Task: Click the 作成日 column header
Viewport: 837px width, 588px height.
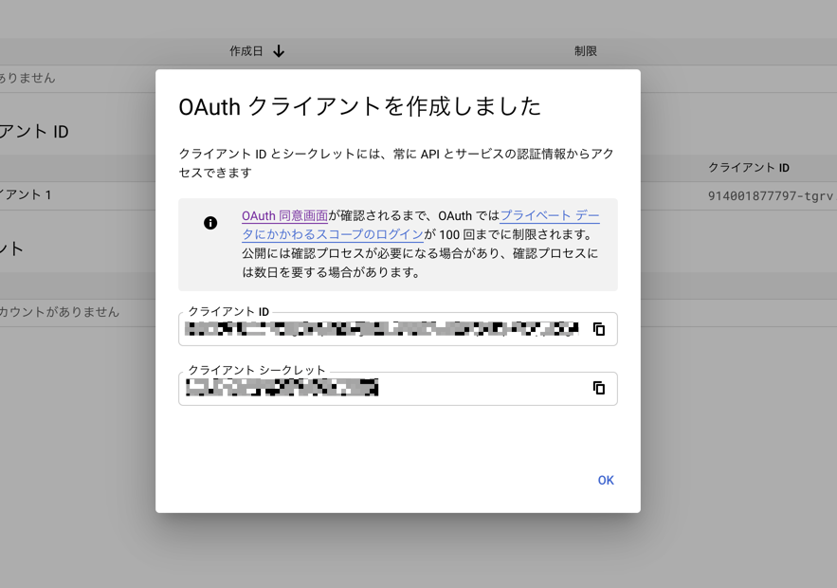Action: [x=246, y=51]
